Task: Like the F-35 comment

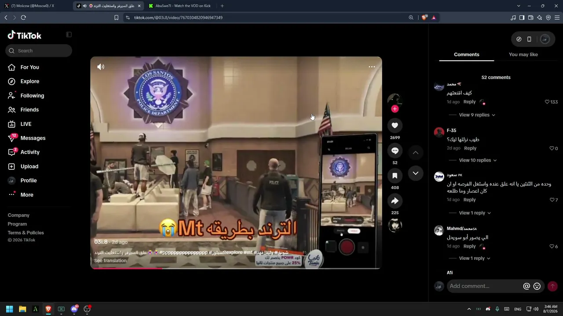Action: [552, 148]
